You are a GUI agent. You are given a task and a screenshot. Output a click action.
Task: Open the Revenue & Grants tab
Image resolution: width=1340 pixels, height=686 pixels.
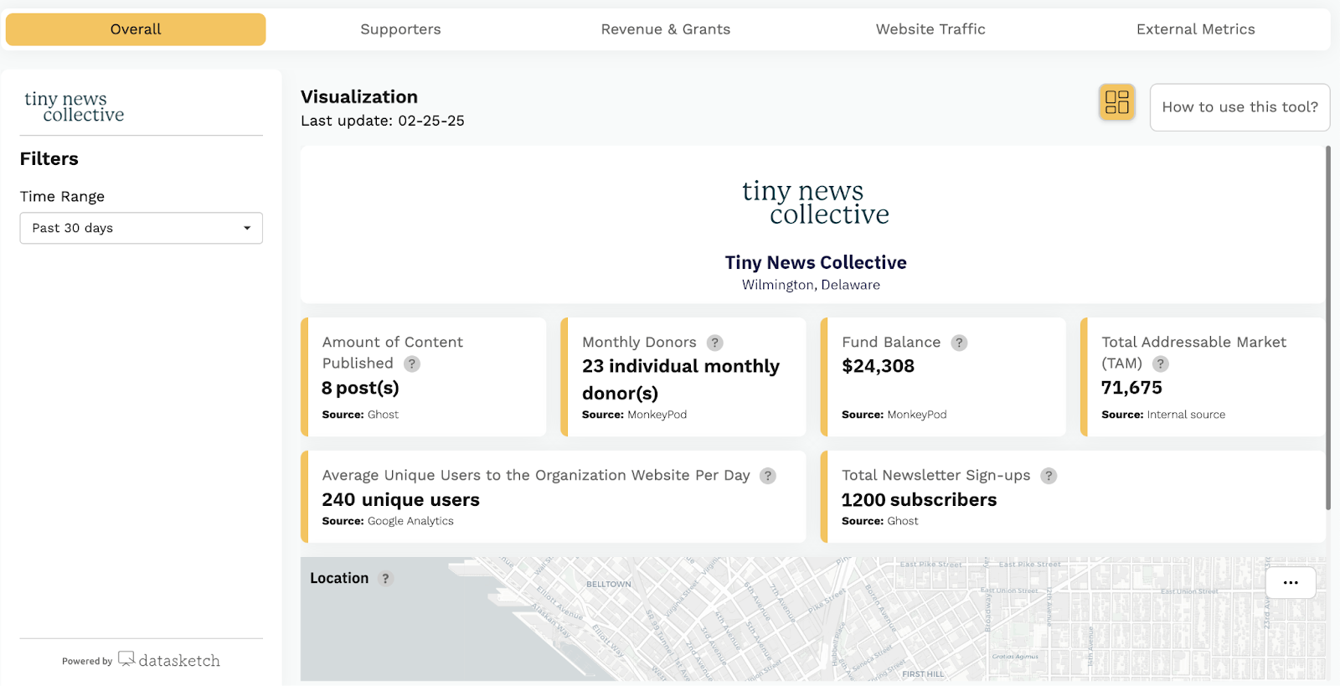(666, 29)
